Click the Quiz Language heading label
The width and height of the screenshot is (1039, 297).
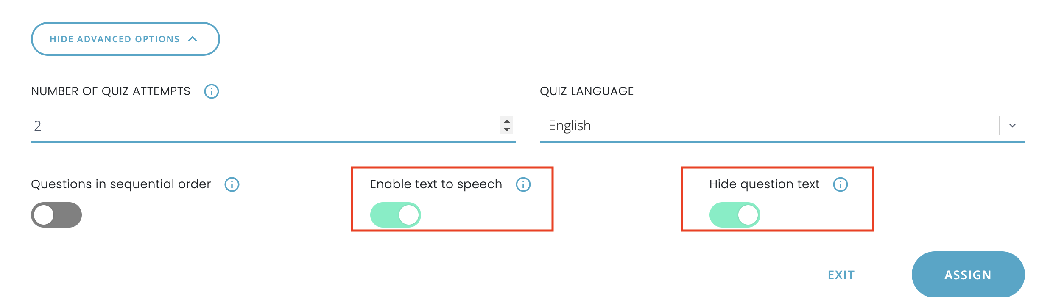point(587,91)
